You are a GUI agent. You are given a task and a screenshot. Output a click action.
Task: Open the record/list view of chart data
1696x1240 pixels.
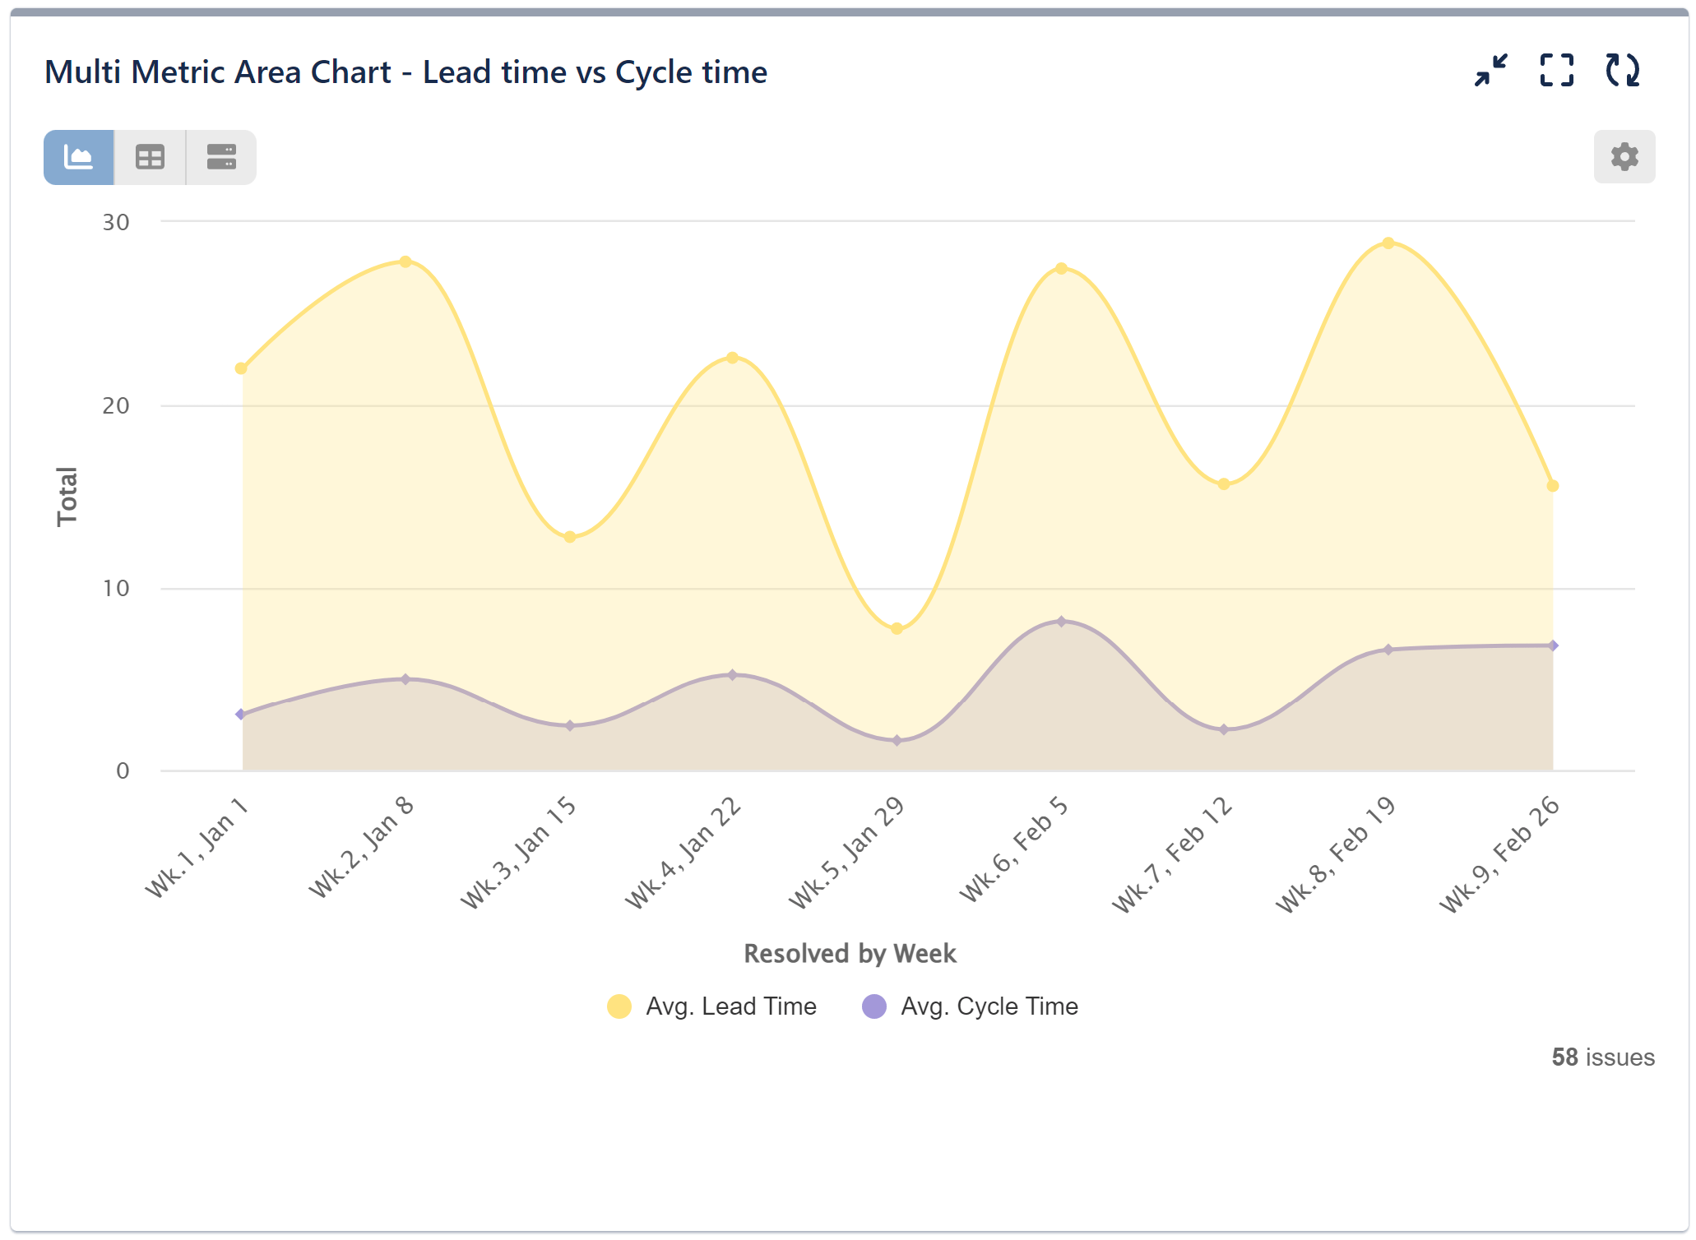(220, 156)
